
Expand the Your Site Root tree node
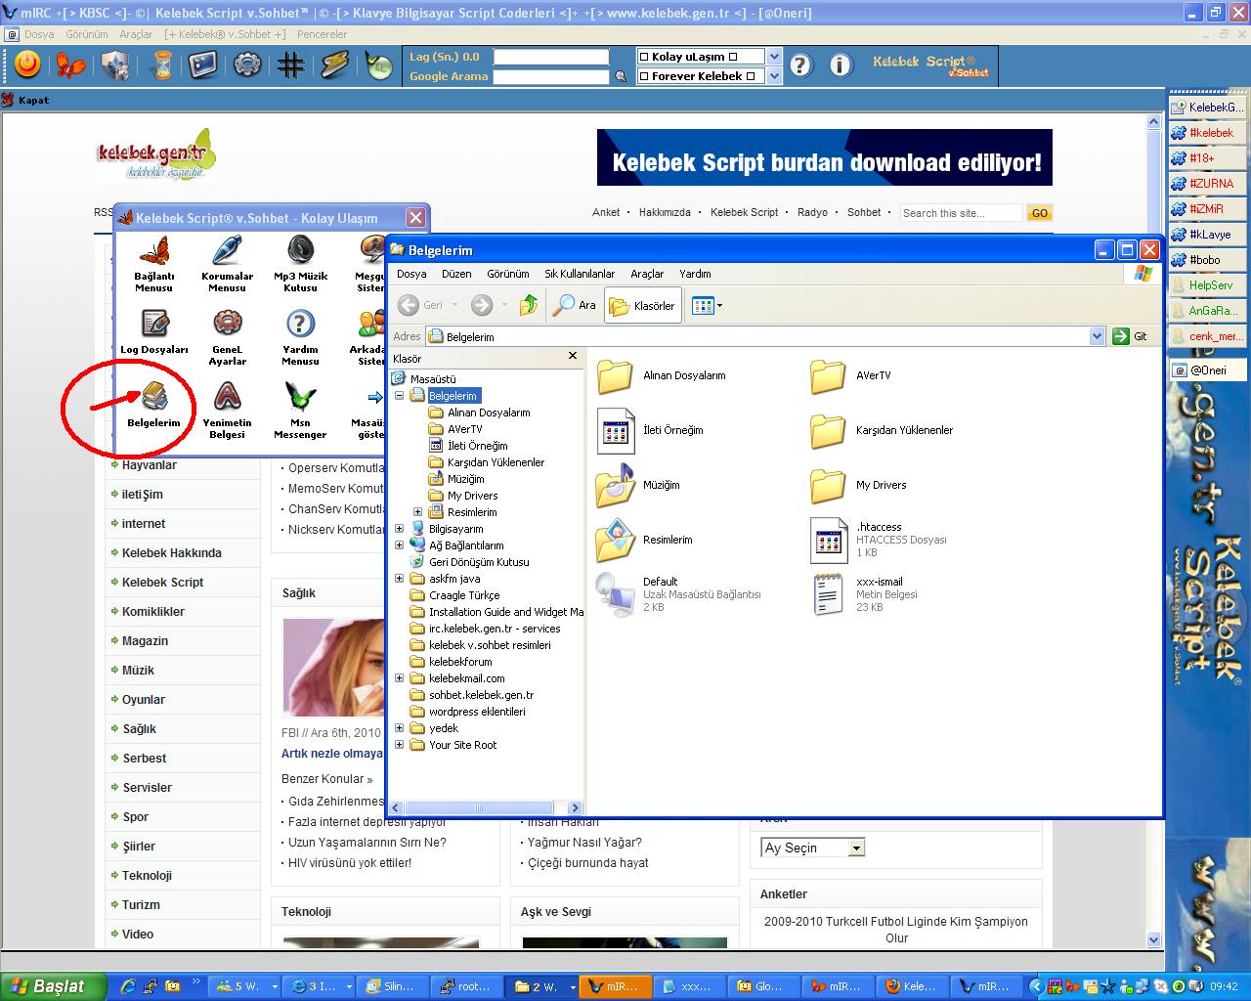pyautogui.click(x=399, y=745)
